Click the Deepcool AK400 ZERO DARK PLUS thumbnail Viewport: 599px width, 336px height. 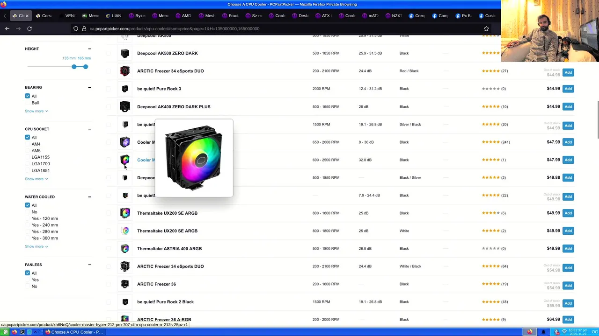pyautogui.click(x=125, y=106)
